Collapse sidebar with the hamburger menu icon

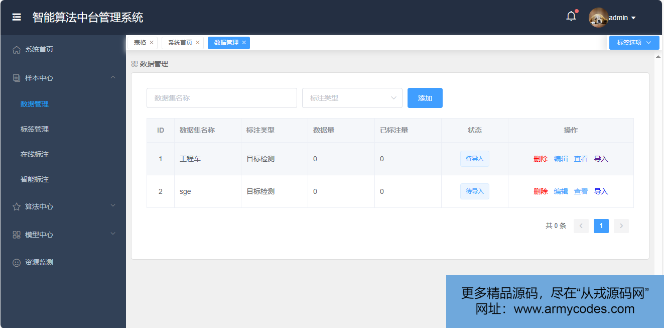point(17,17)
